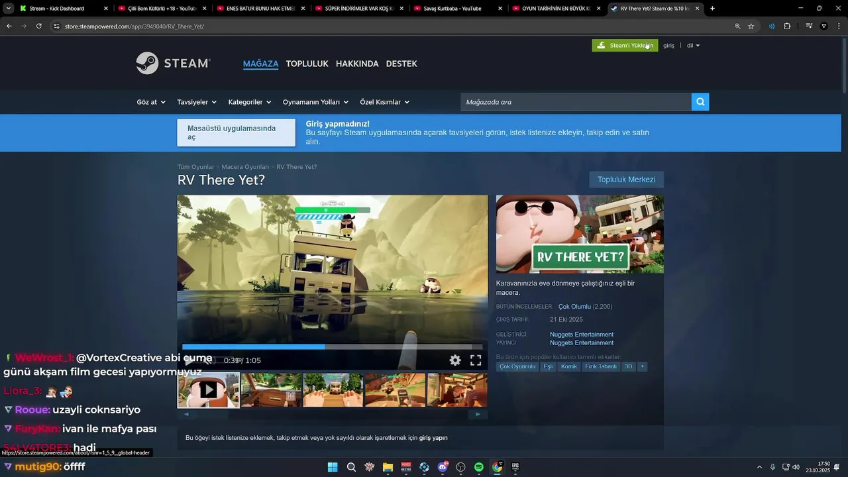Image resolution: width=848 pixels, height=477 pixels.
Task: Expand the Göz at dropdown
Action: (151, 102)
